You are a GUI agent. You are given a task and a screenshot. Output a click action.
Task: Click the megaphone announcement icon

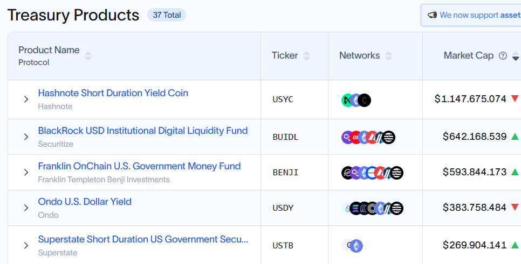pos(432,15)
